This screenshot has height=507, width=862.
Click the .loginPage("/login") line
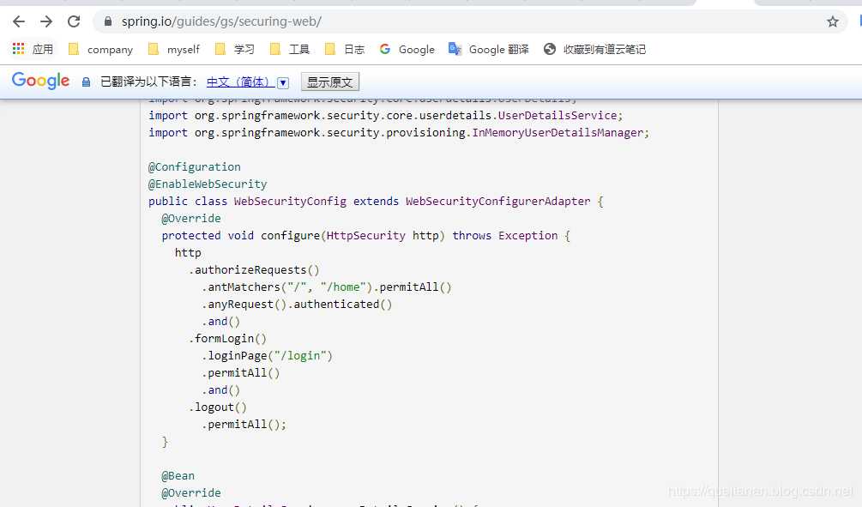267,356
